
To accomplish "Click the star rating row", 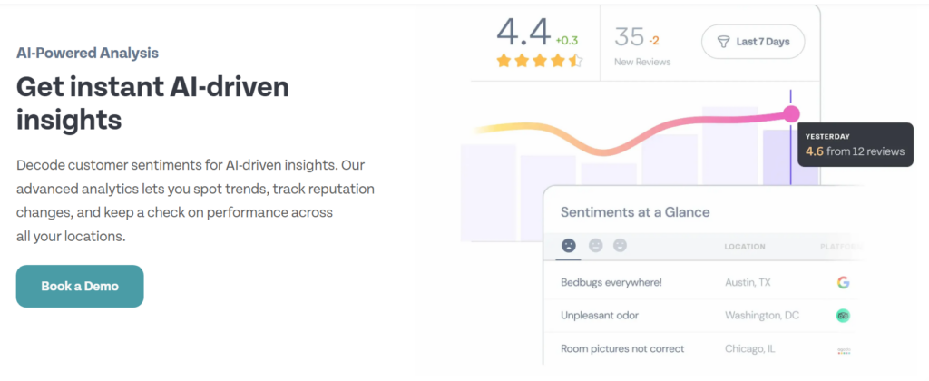I will coord(540,61).
